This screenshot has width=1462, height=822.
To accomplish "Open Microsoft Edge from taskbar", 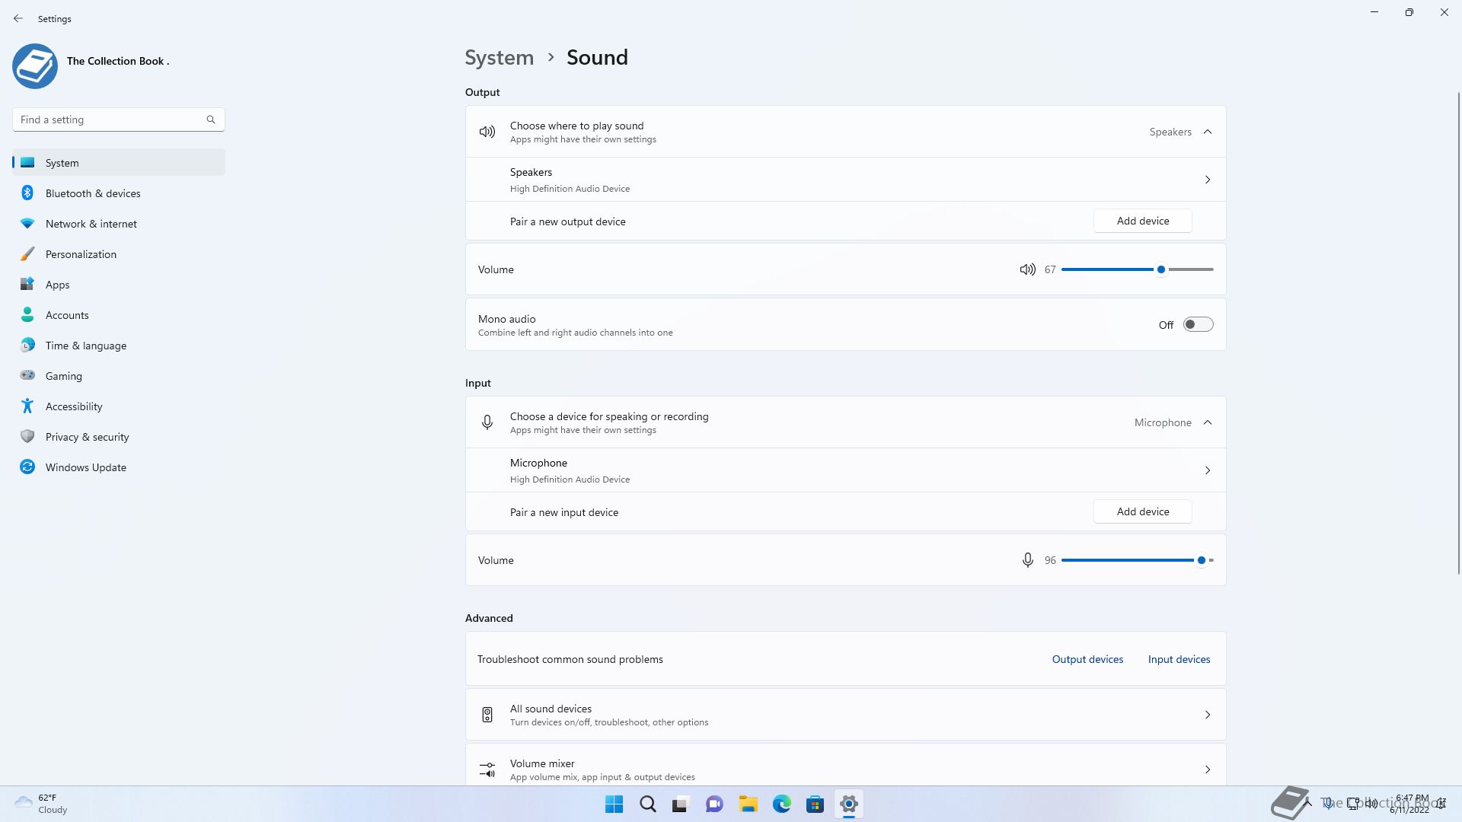I will 781,804.
